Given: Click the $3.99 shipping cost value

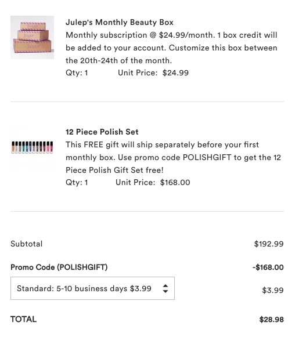Looking at the screenshot, I should (273, 290).
